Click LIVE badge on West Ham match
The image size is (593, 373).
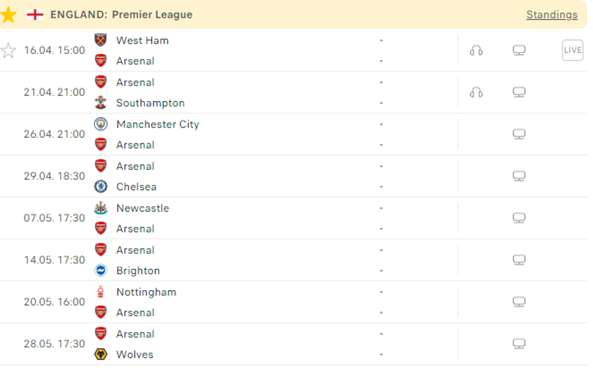[572, 50]
